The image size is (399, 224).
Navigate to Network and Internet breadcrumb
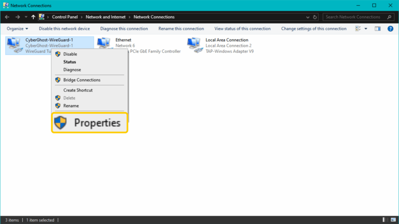click(105, 17)
